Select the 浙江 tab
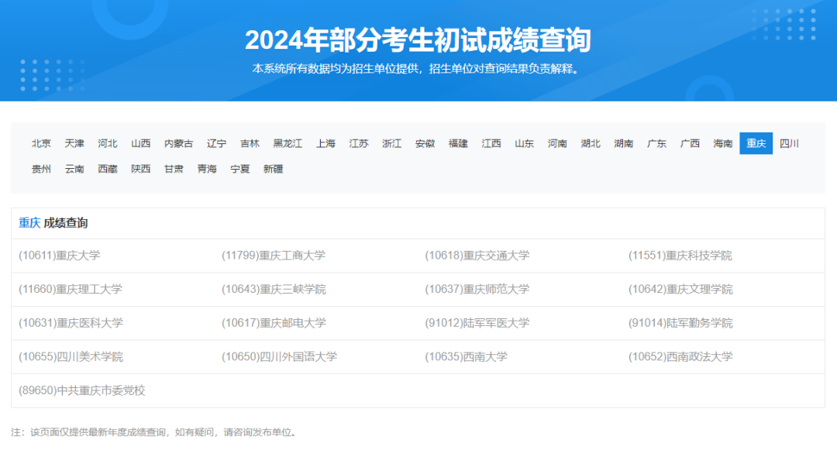This screenshot has height=450, width=837. coord(392,143)
